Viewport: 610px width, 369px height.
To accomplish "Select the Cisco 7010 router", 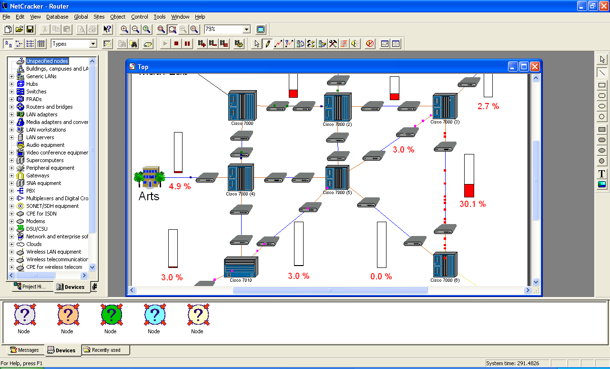I will pyautogui.click(x=241, y=267).
